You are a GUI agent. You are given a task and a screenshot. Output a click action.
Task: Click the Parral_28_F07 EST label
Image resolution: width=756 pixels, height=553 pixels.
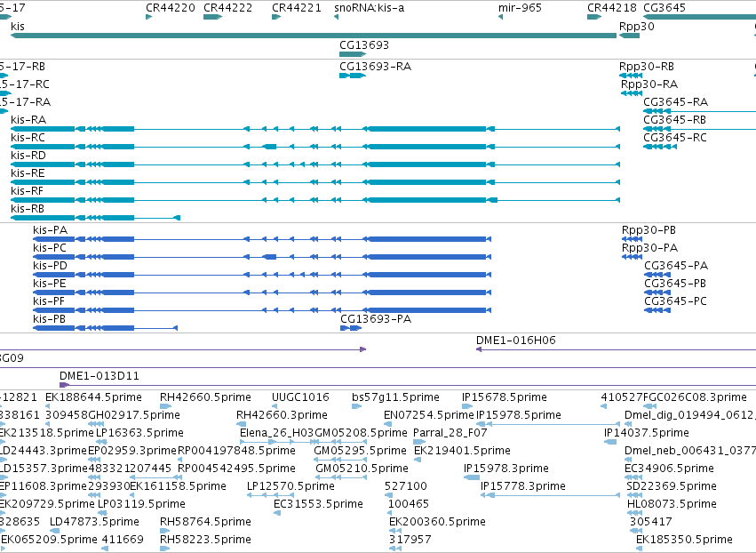(x=450, y=433)
